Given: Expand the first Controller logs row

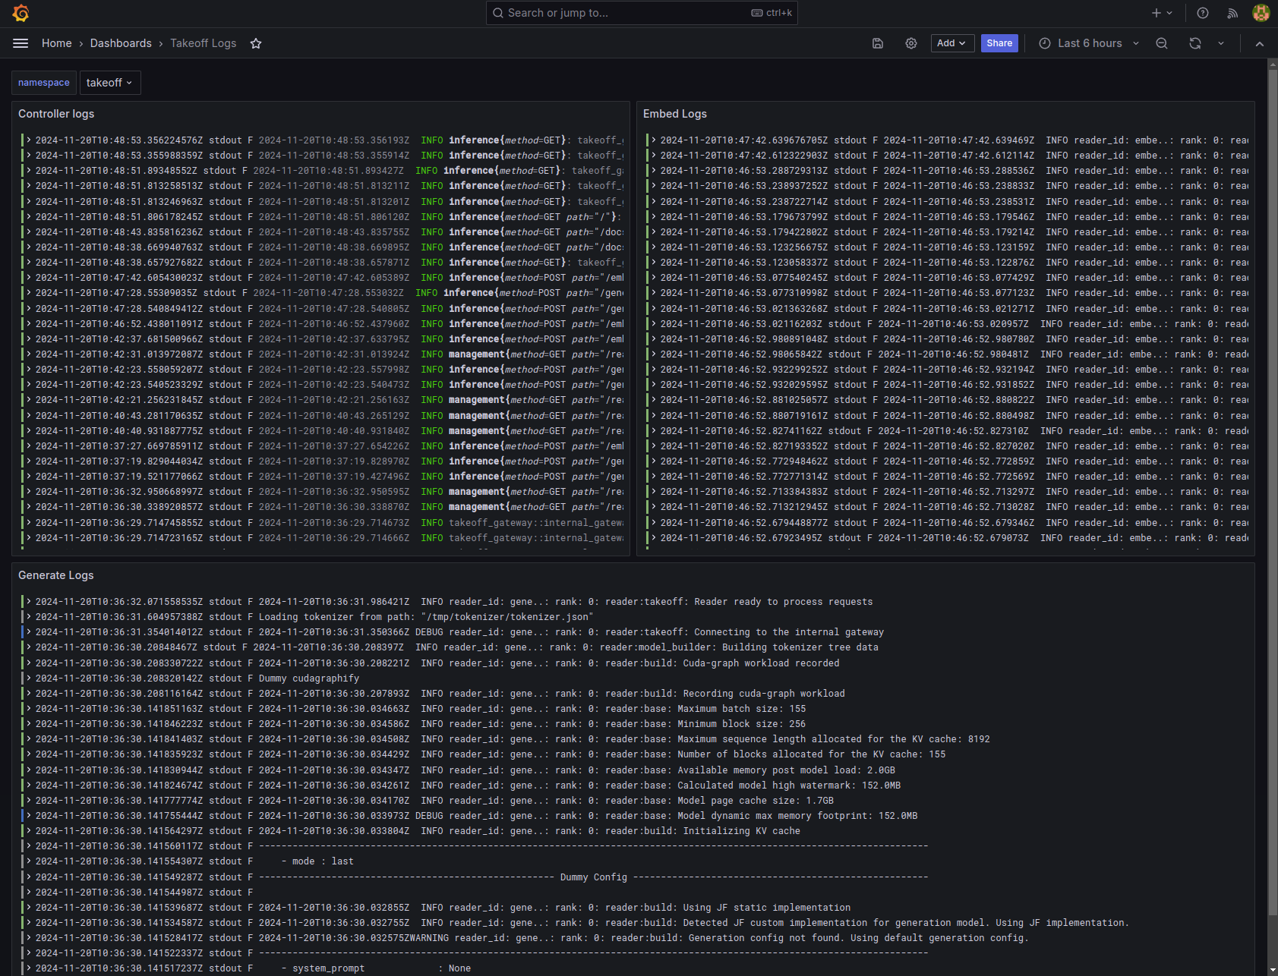Looking at the screenshot, I should 29,140.
